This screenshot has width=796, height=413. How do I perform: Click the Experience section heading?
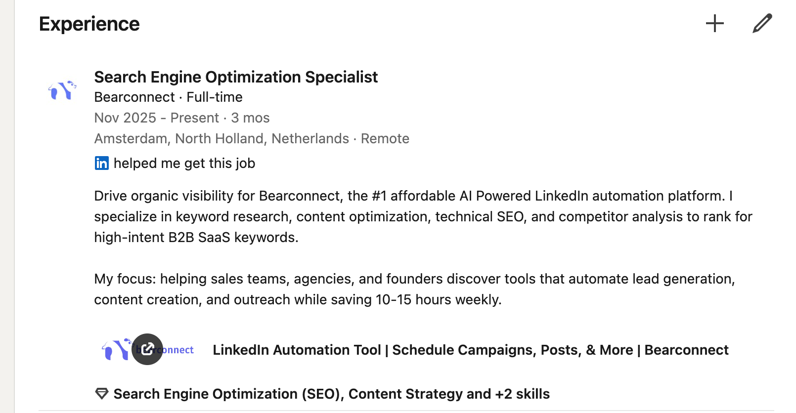point(89,24)
